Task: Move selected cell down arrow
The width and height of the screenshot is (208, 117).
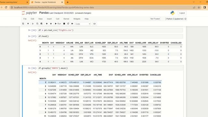Action: click(51, 24)
